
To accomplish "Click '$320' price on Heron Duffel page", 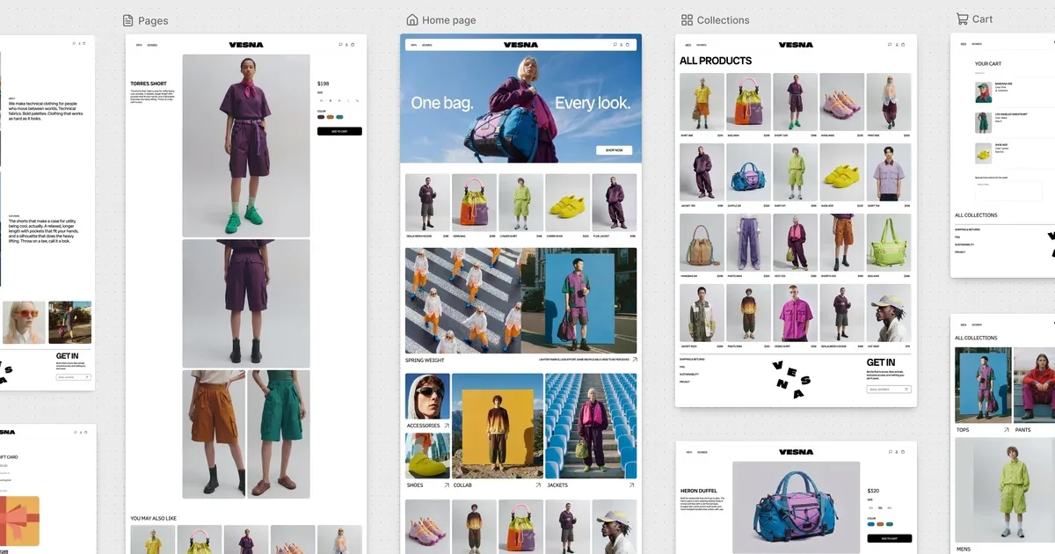I will click(x=873, y=492).
